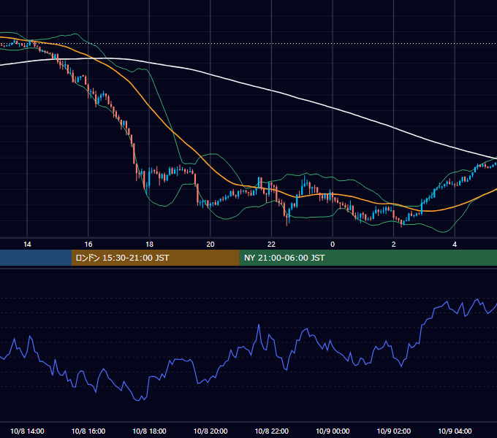Click the 10/8 18:00 indicator time label

point(149,431)
